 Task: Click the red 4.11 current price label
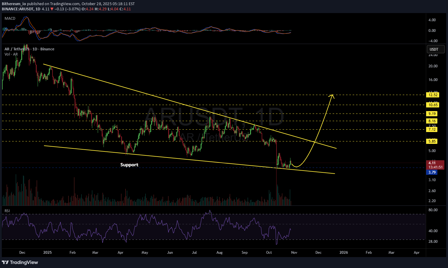(x=432, y=163)
